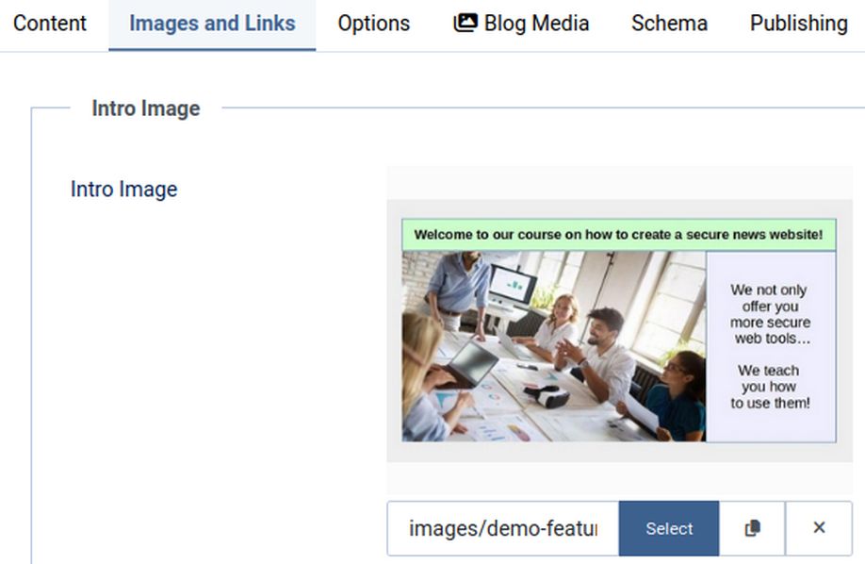Go to the Schema tab
This screenshot has height=564, width=865.
[669, 24]
